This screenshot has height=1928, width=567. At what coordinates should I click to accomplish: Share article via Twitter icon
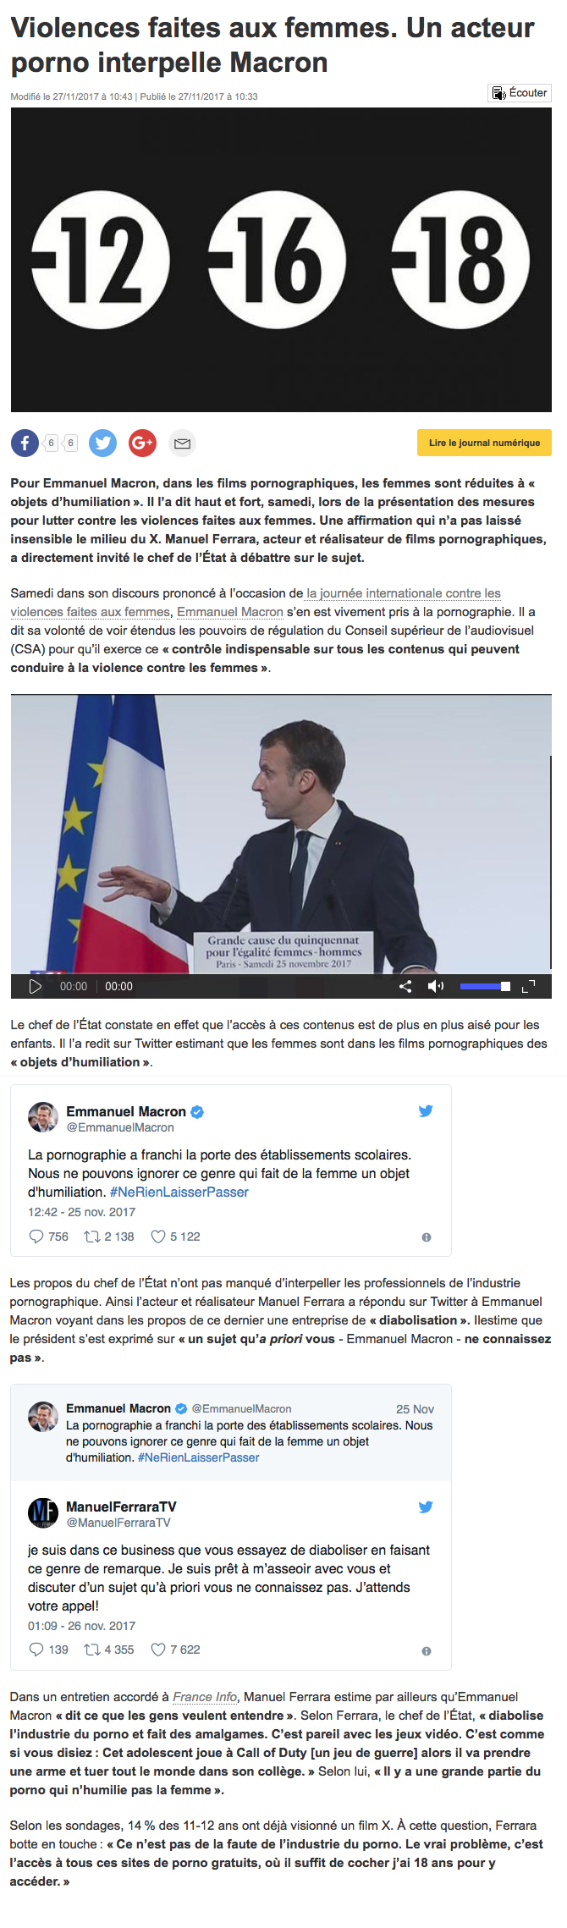[103, 443]
